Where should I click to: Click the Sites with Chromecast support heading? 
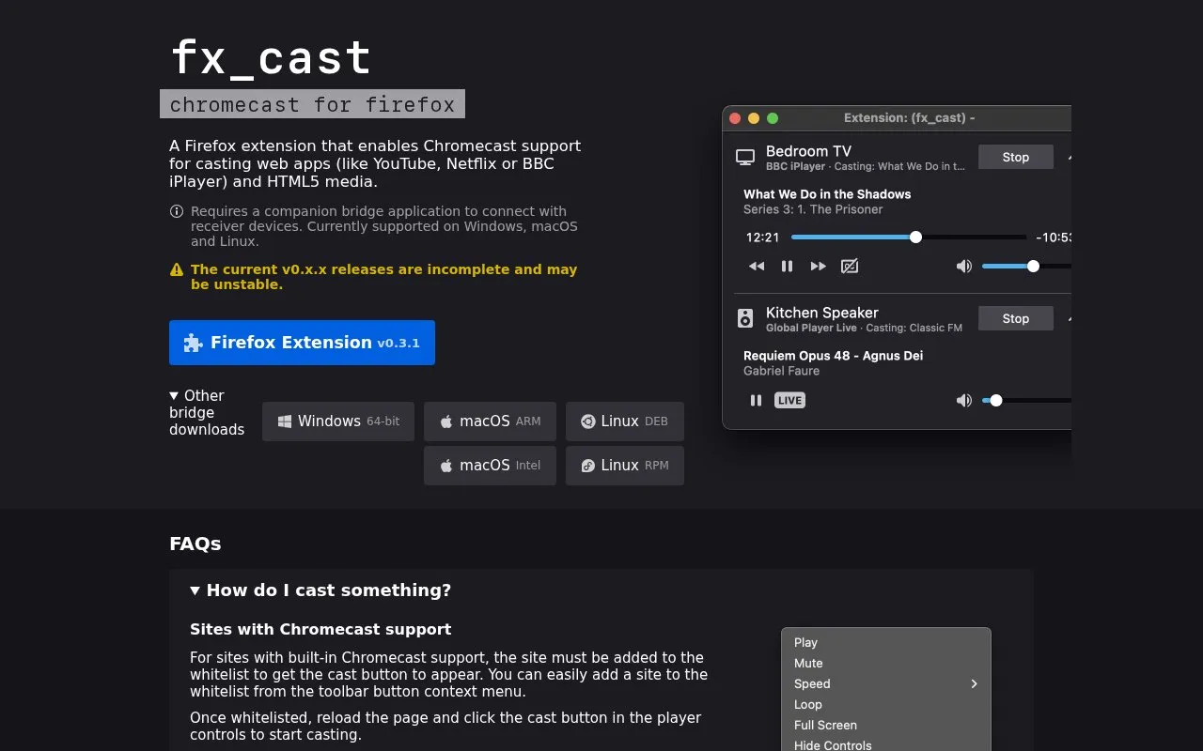(320, 630)
